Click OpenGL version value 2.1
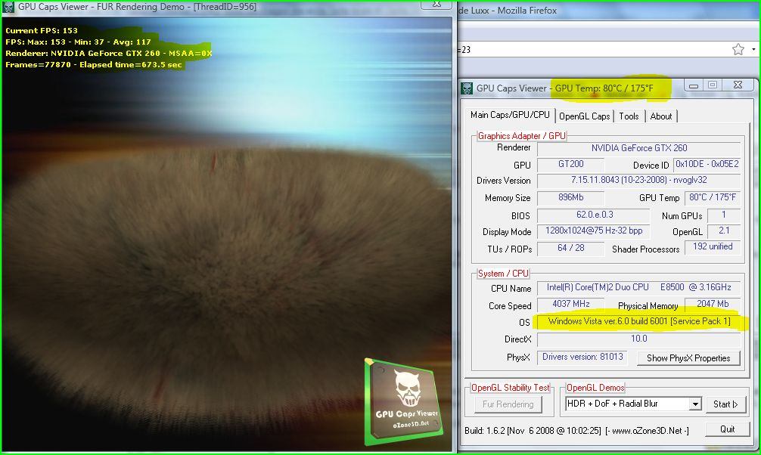 [x=724, y=231]
